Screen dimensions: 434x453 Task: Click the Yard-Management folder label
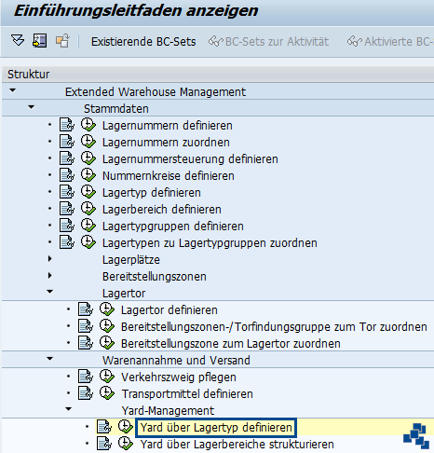168,411
